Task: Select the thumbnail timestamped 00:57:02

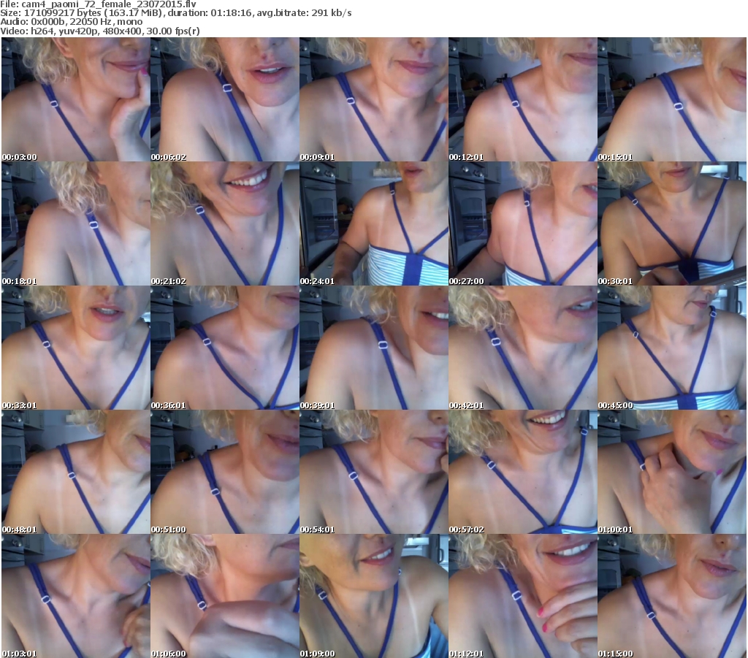Action: (x=523, y=472)
